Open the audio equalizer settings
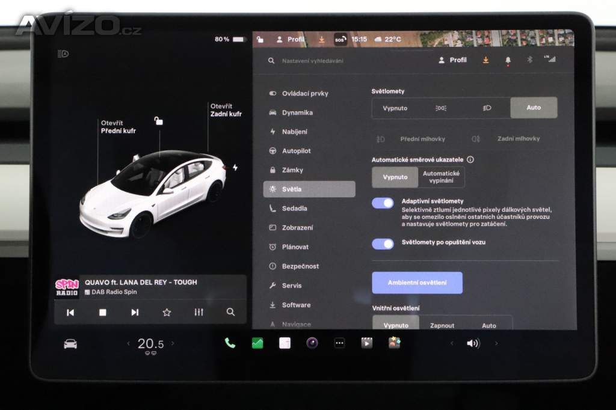The height and width of the screenshot is (410, 616). tap(199, 312)
